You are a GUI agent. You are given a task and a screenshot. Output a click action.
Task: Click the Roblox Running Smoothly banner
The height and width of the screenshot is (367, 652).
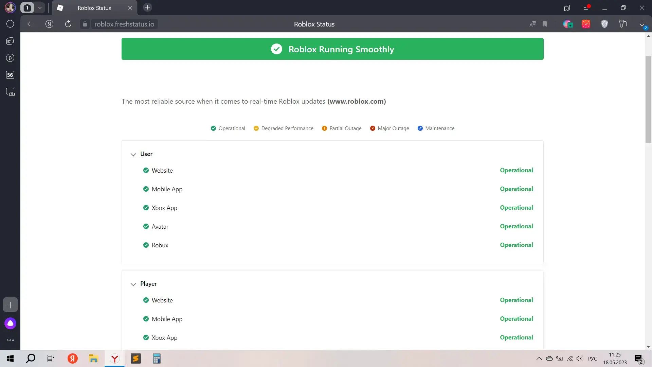coord(332,49)
